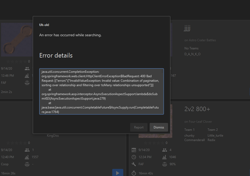Click the star rating on the Coop replay

[16, 143]
